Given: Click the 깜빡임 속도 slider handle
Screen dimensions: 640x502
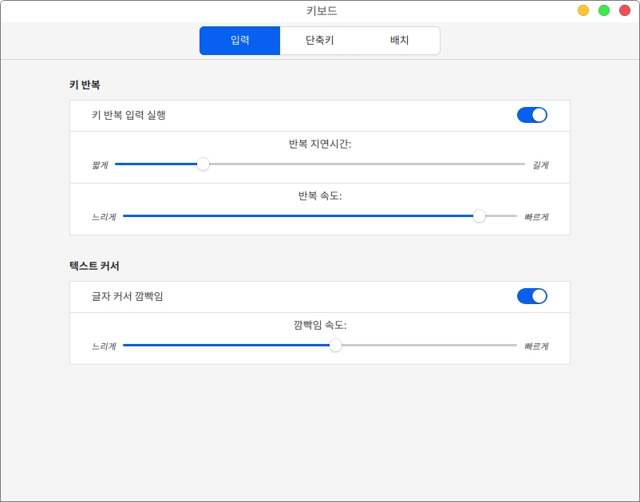Looking at the screenshot, I should coord(336,346).
